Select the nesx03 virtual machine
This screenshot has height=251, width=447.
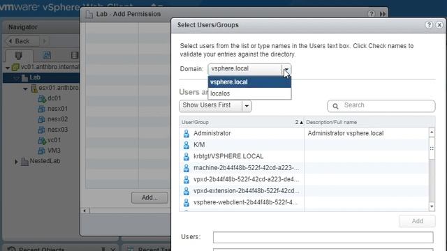pyautogui.click(x=57, y=130)
